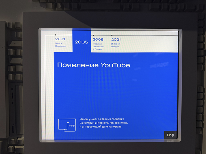Click the square marker above 2008

pos(93,35)
